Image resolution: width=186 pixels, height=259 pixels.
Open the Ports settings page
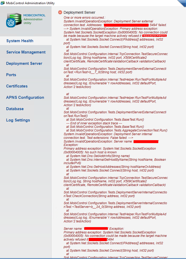coord(11,75)
